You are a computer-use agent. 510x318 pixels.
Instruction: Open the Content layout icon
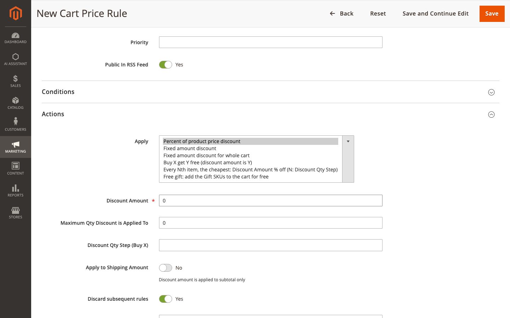[16, 166]
